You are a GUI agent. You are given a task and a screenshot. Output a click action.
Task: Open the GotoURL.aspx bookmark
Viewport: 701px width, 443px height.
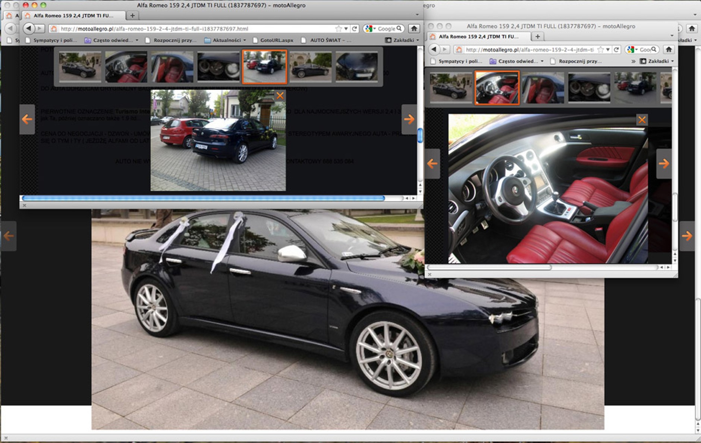[x=276, y=40]
